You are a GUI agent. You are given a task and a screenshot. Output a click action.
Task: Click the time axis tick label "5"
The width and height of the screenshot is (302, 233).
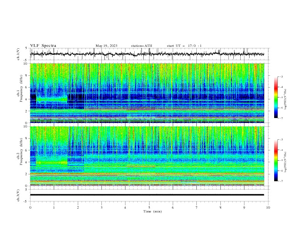click(149, 207)
